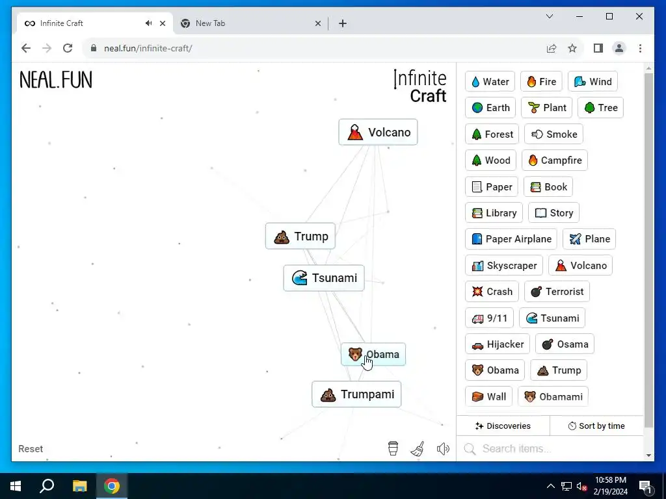Select the Trump card on the canvas

click(300, 237)
